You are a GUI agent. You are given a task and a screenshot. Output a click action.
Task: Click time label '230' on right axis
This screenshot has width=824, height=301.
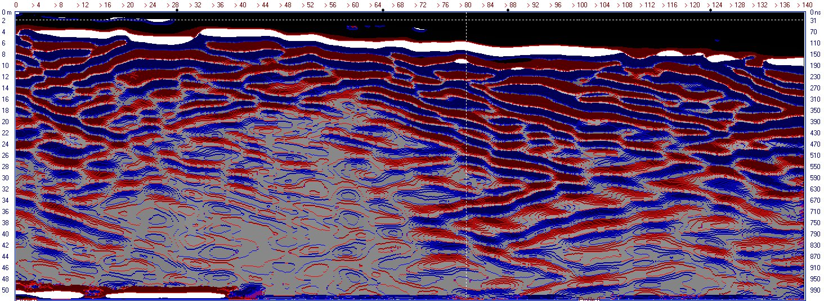pos(814,76)
